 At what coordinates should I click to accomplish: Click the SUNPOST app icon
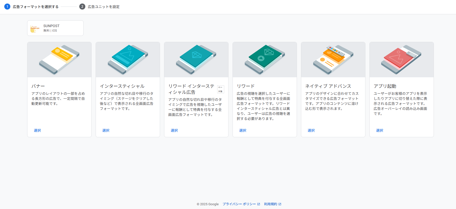click(35, 28)
